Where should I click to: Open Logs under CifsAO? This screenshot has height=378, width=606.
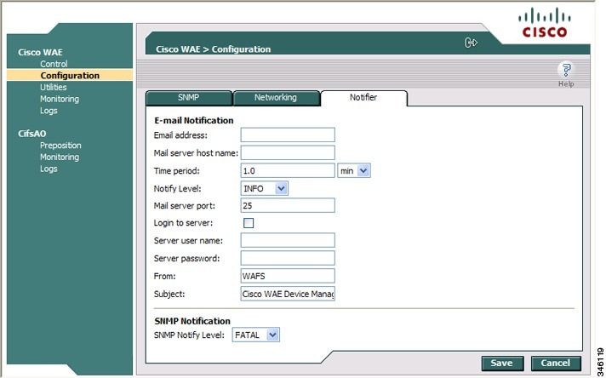[49, 169]
